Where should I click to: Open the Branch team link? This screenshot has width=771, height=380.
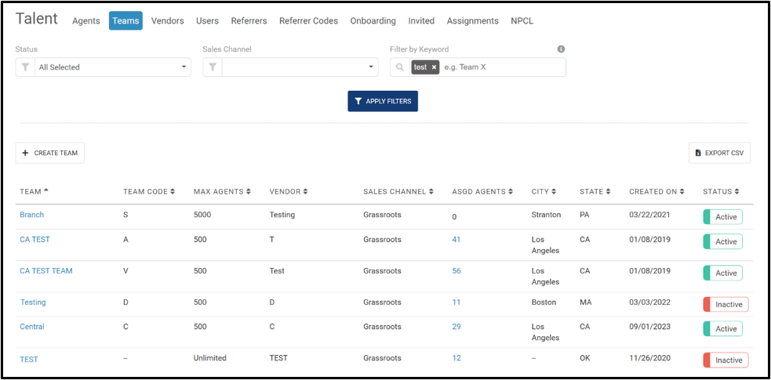pos(32,215)
